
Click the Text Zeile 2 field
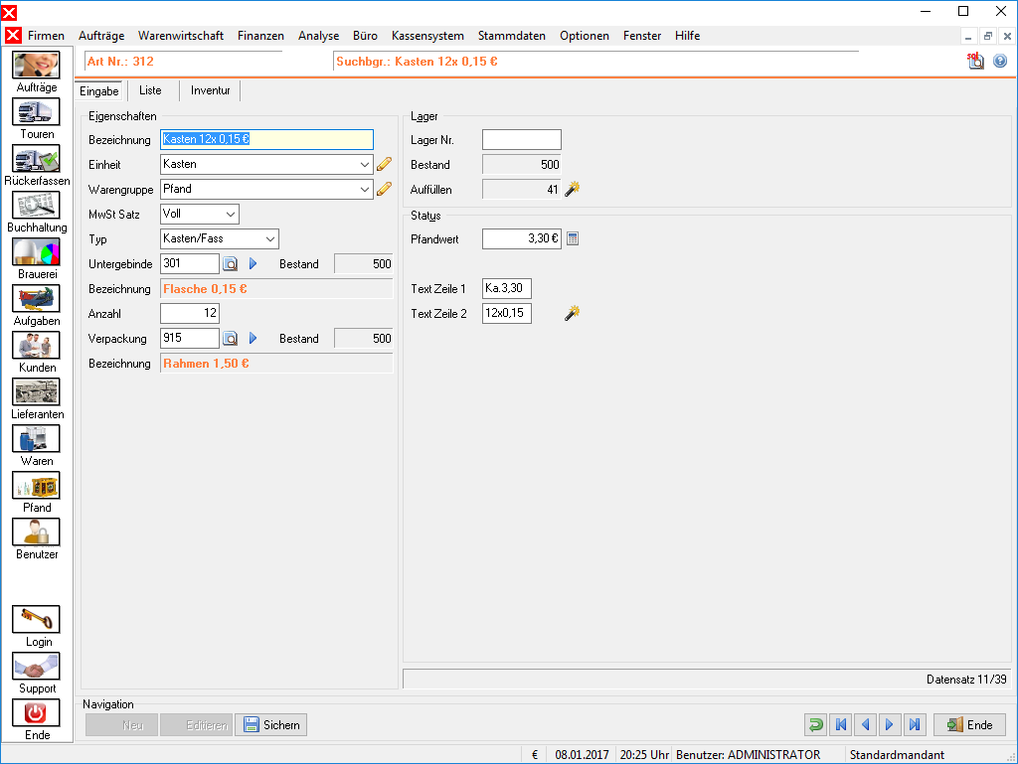point(507,313)
